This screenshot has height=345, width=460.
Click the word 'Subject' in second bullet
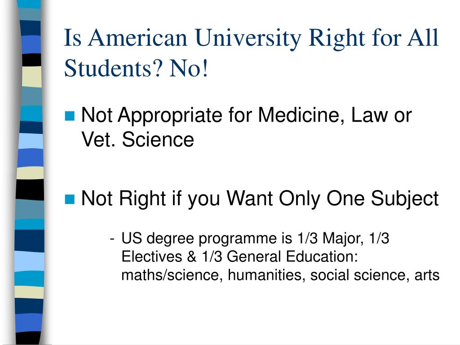click(405, 199)
